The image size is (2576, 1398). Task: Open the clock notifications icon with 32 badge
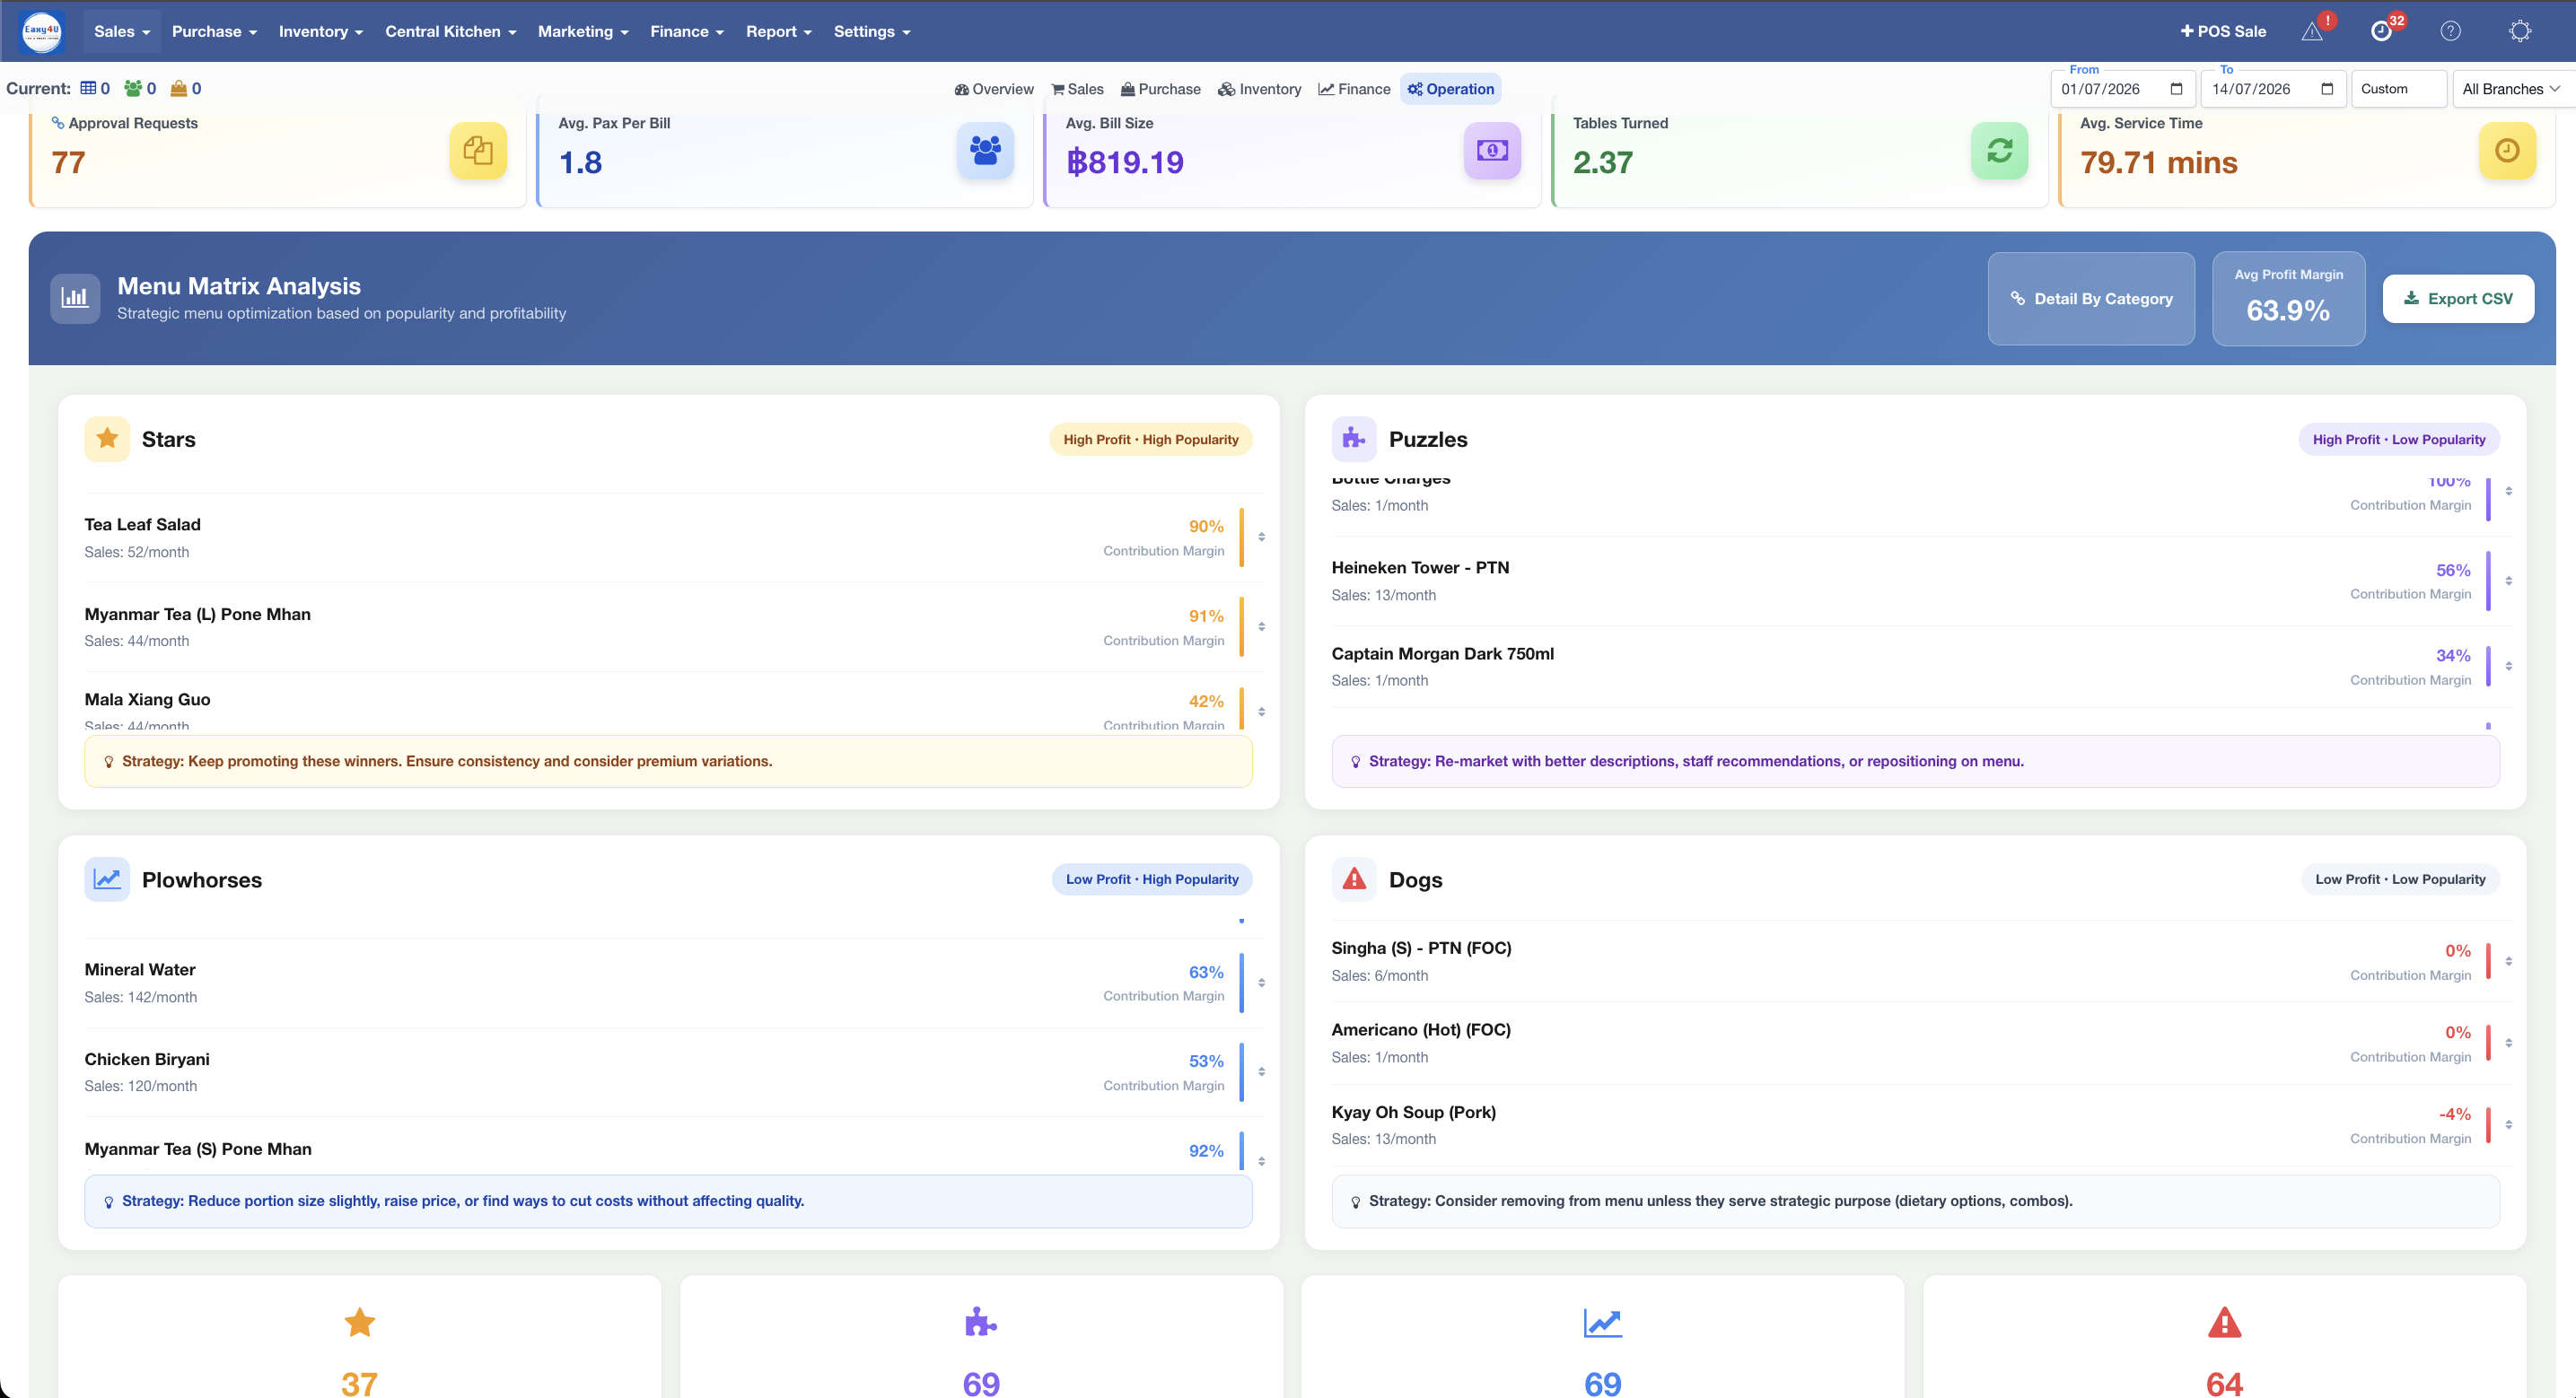click(x=2381, y=31)
